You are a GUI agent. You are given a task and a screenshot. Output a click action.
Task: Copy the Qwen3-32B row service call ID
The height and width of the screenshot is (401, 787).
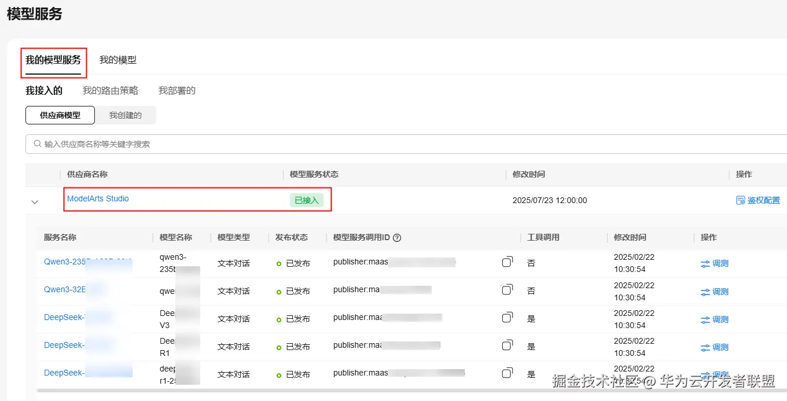click(x=507, y=289)
